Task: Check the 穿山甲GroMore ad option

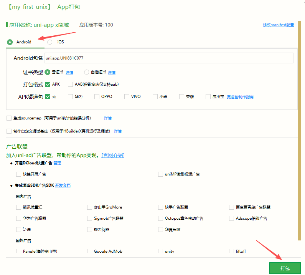Action: (x=89, y=207)
